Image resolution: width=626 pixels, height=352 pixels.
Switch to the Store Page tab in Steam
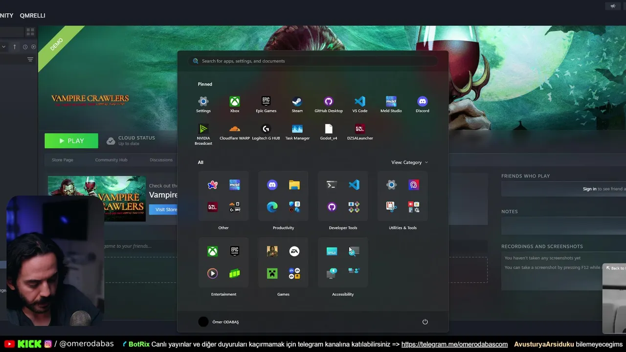pos(63,160)
